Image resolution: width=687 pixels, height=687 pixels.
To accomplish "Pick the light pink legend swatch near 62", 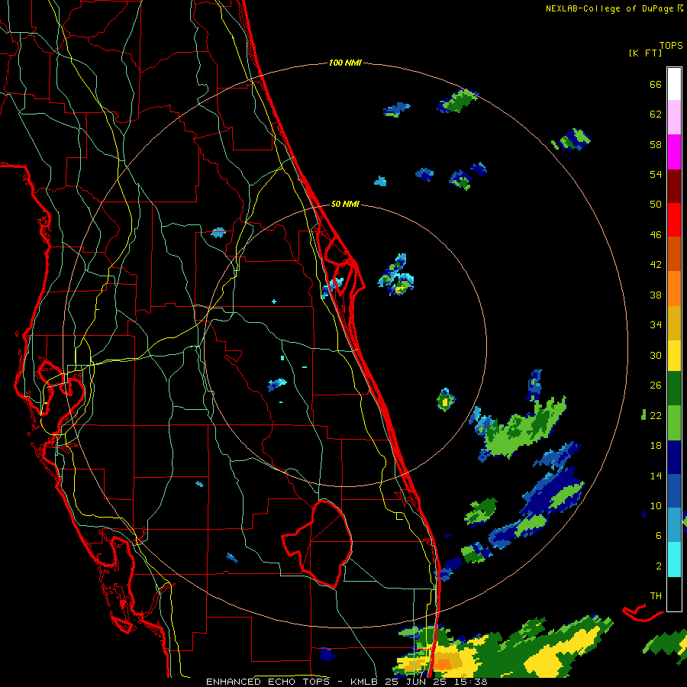I will tap(674, 118).
